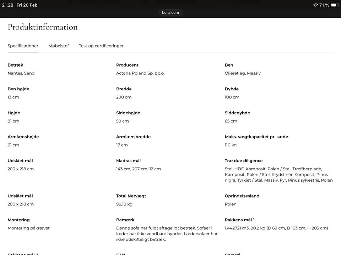Image resolution: width=341 pixels, height=255 pixels.
Task: Select the Specifikationer tab
Action: click(x=23, y=46)
